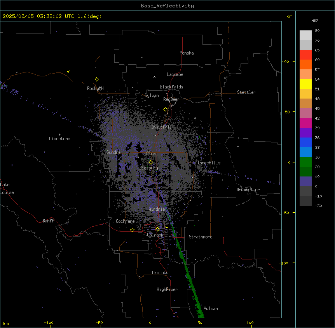This screenshot has width=335, height=328.
Task: Click the yellow diamond marker at Olds
Action: 151,162
